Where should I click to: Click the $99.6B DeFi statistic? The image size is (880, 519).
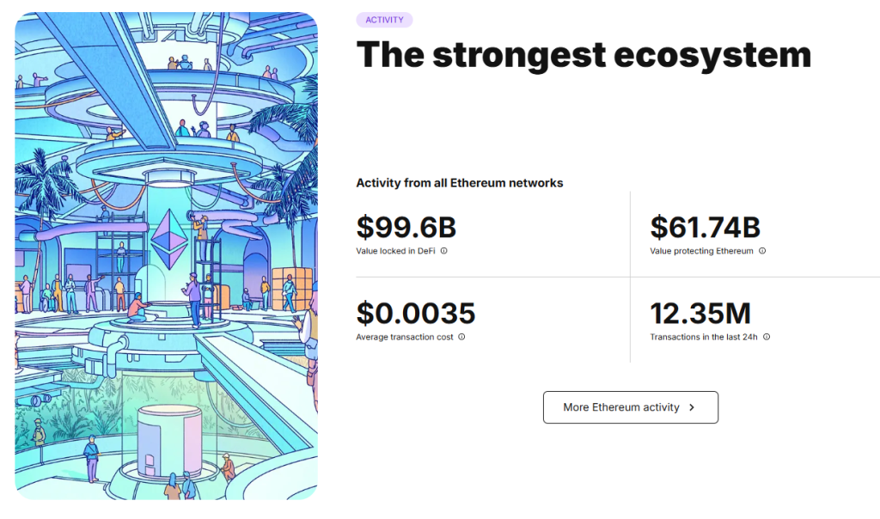coord(406,228)
